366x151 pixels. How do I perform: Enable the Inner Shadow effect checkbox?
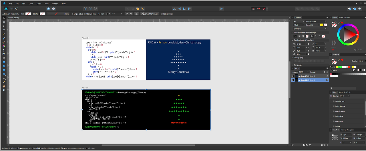(333, 111)
